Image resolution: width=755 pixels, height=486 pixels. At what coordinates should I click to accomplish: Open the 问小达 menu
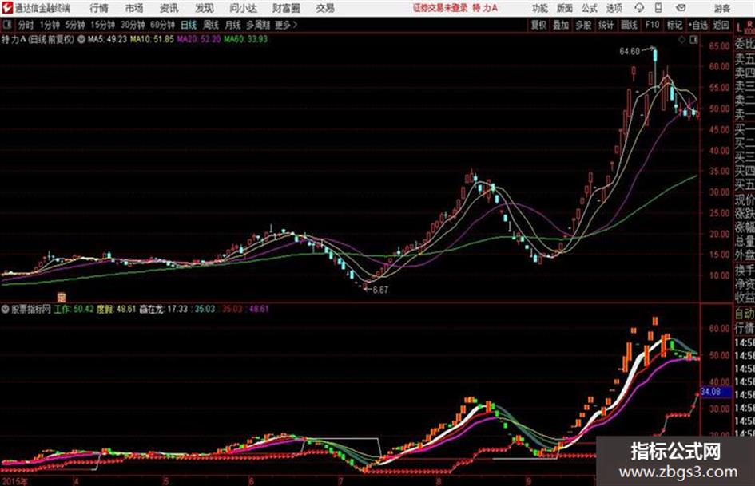[243, 8]
